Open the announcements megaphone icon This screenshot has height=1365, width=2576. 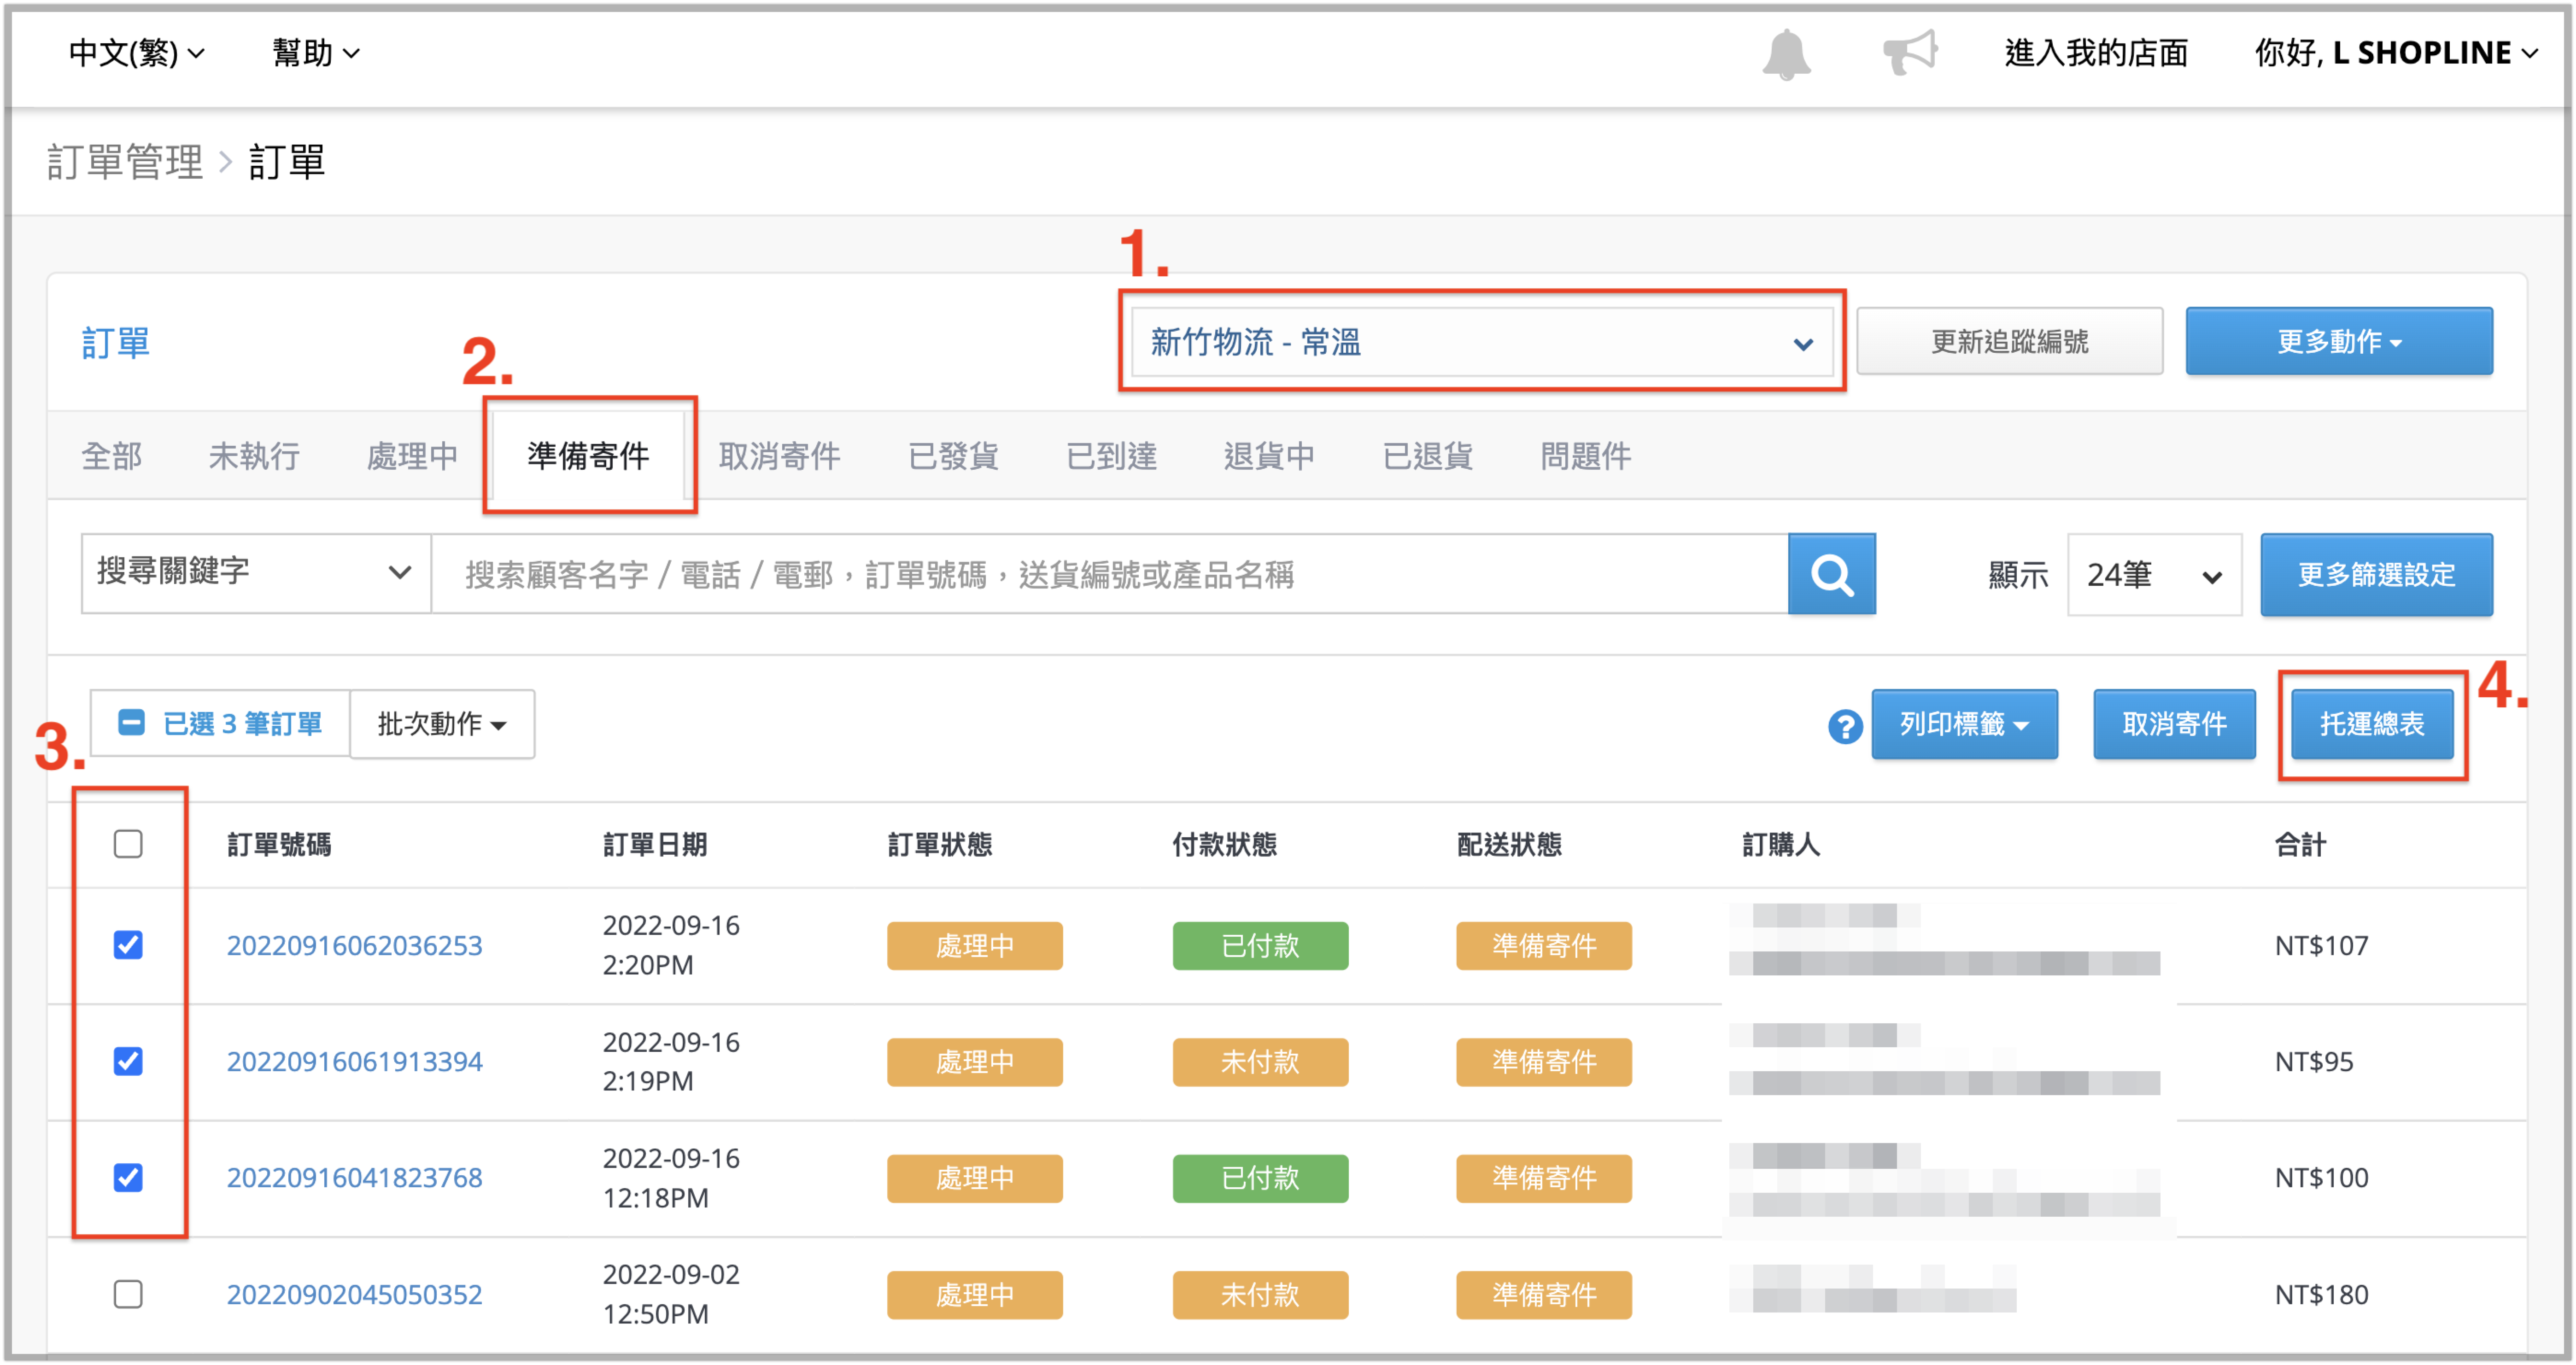coord(1910,52)
